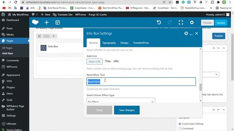Add new element with plus icon
234x131 pixels.
(x=46, y=23)
